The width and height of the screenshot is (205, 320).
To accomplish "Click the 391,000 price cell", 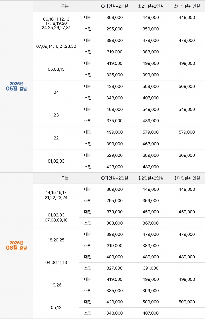I will 151,268.
